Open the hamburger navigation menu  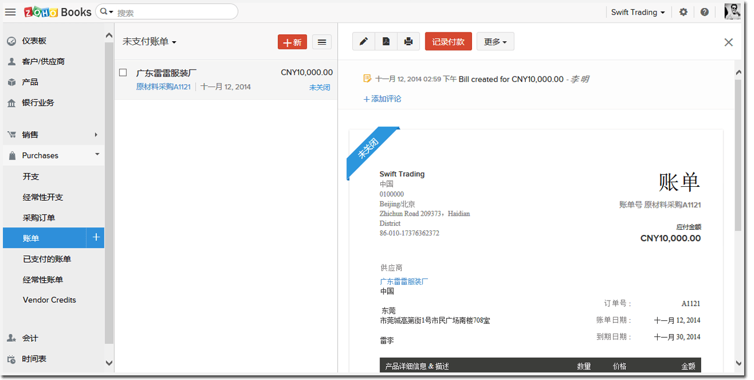click(x=10, y=12)
